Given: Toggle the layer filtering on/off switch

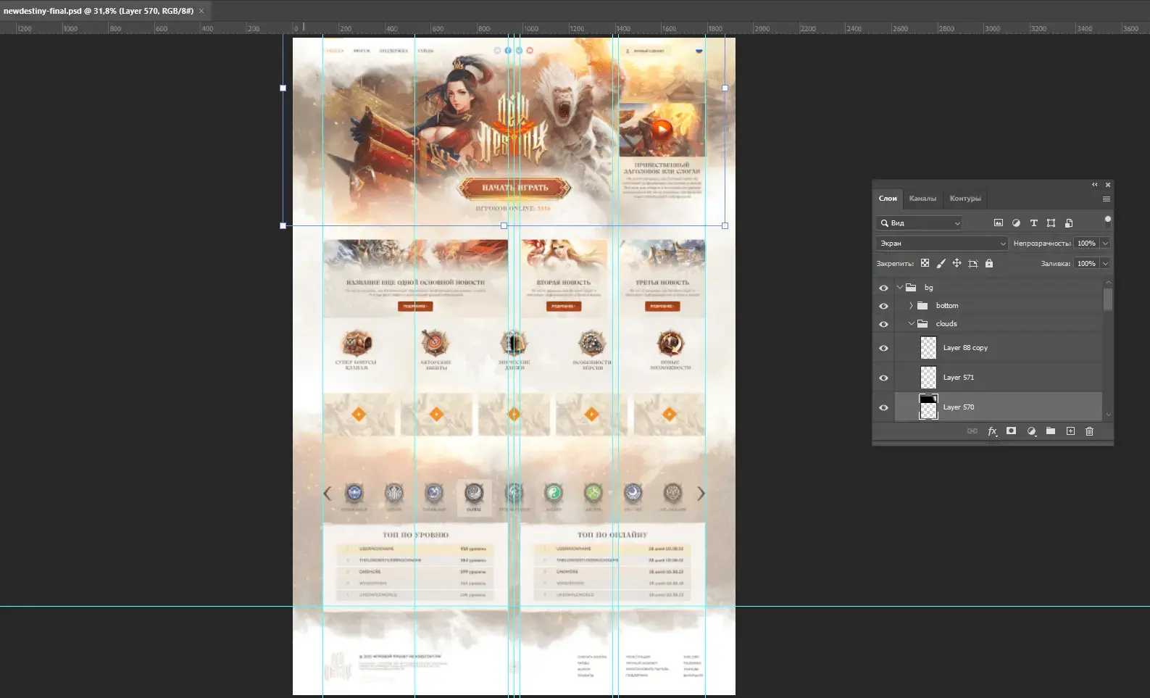Looking at the screenshot, I should click(x=1107, y=221).
